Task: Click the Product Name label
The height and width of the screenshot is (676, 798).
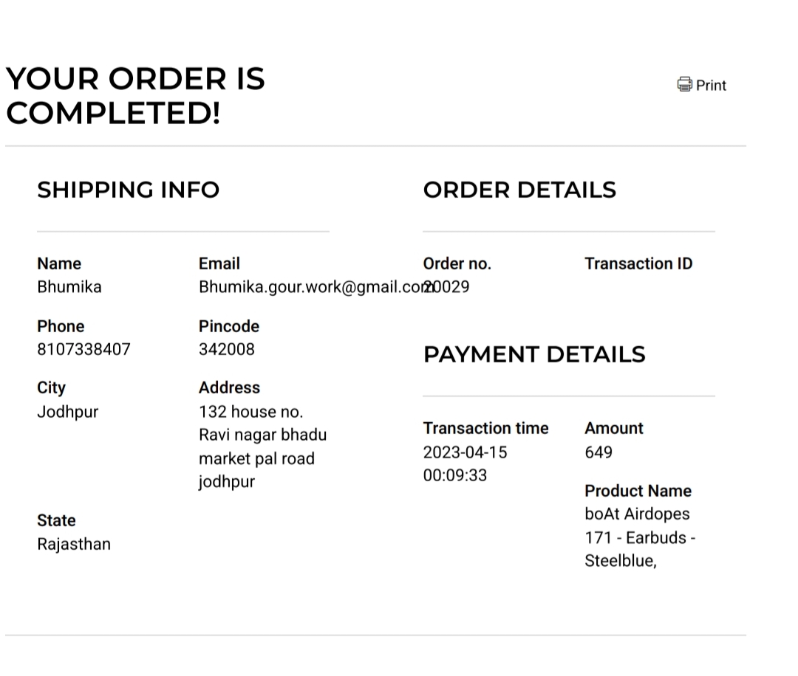Action: (x=638, y=491)
